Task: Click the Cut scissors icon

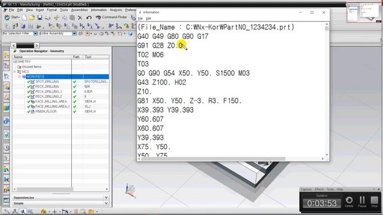Action: (x=56, y=17)
